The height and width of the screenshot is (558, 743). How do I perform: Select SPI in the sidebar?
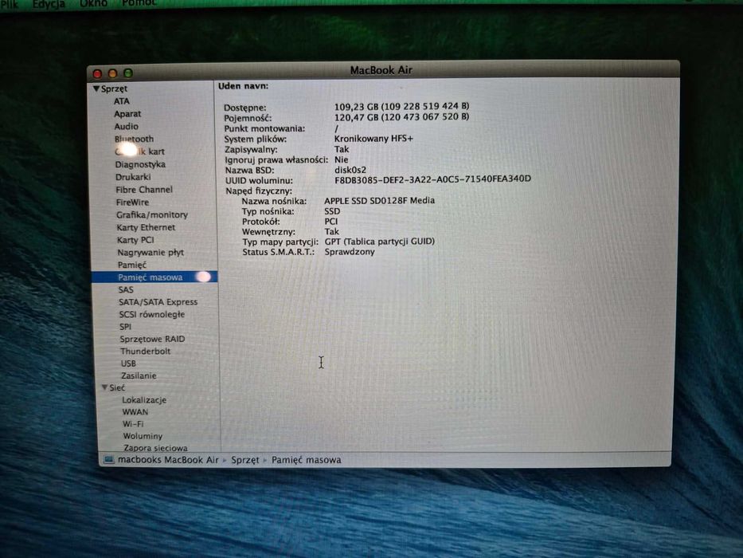(126, 327)
